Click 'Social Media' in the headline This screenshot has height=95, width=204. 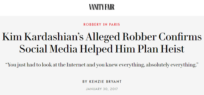pos(48,49)
